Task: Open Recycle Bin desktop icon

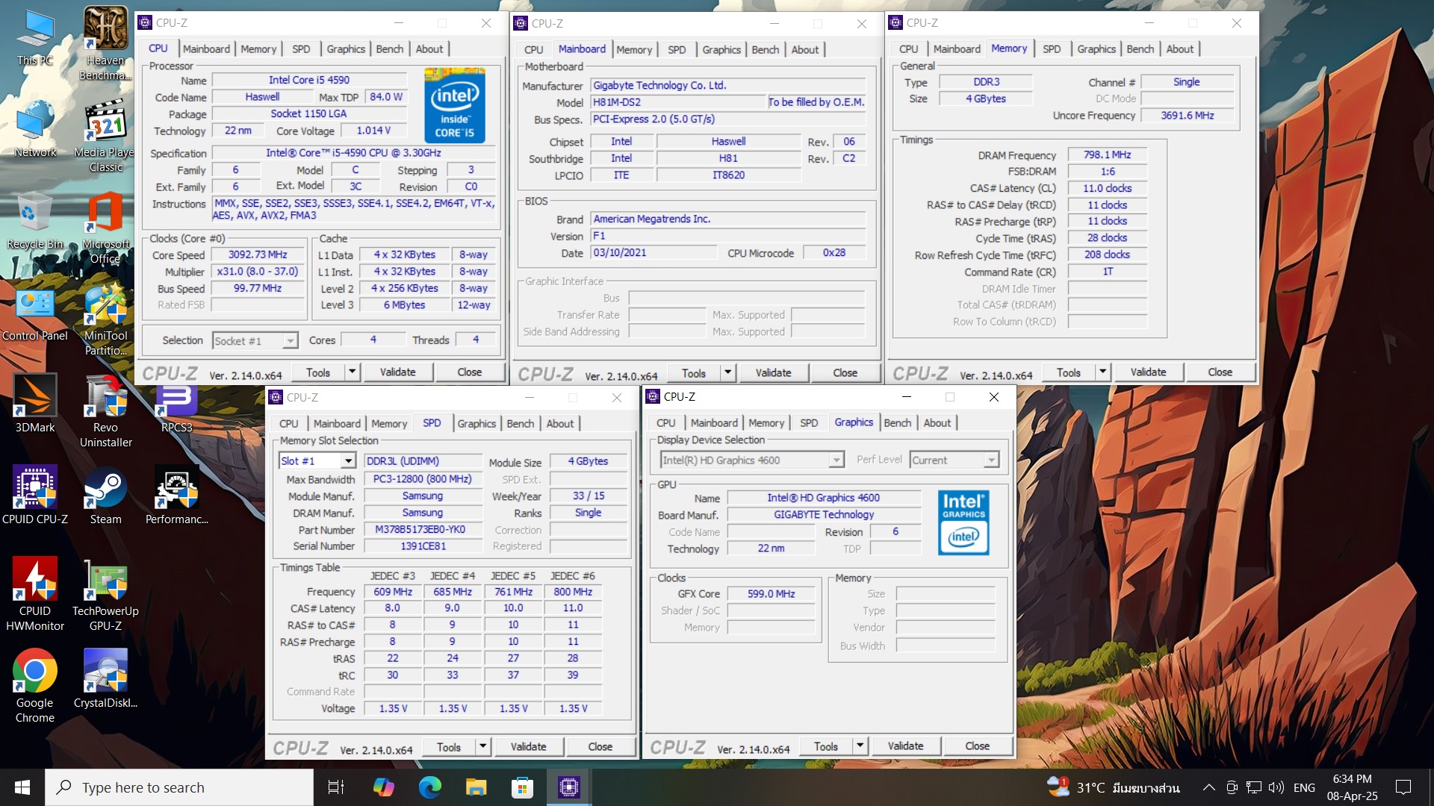Action: tap(35, 221)
